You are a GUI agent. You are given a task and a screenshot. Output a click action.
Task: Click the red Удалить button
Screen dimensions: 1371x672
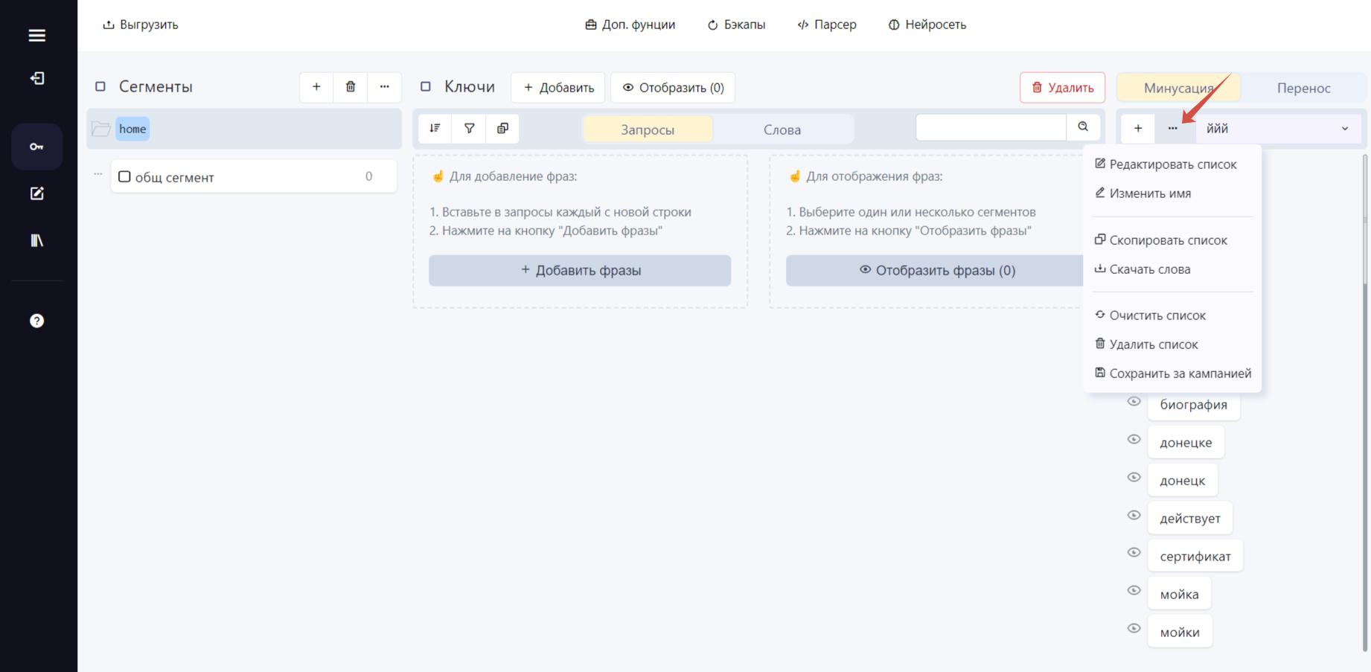pos(1062,88)
